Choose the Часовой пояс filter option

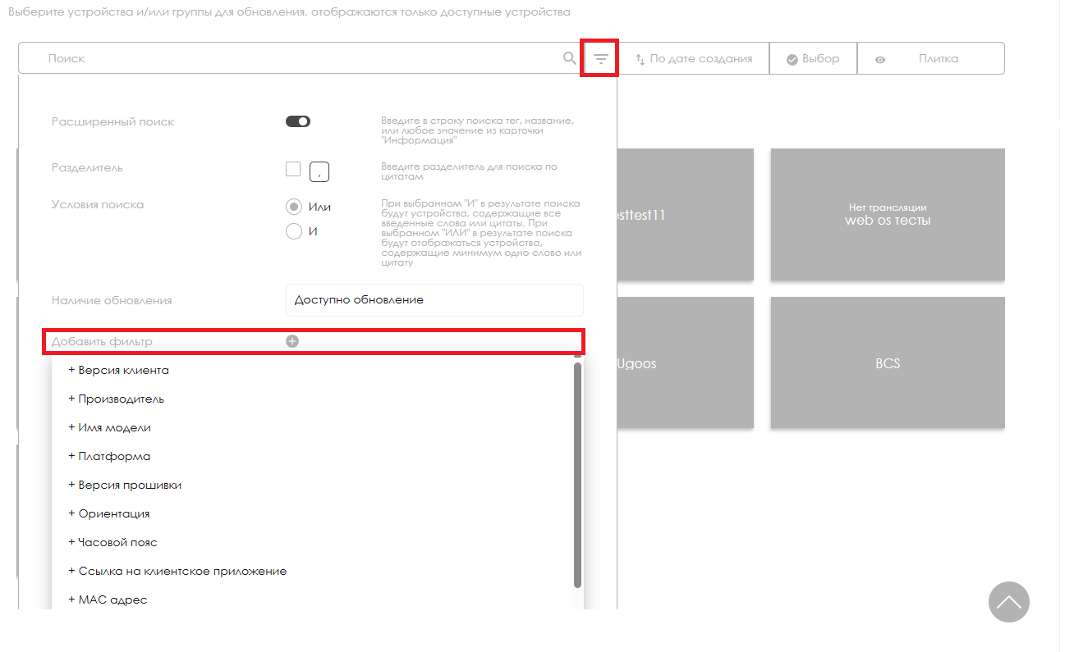point(117,542)
